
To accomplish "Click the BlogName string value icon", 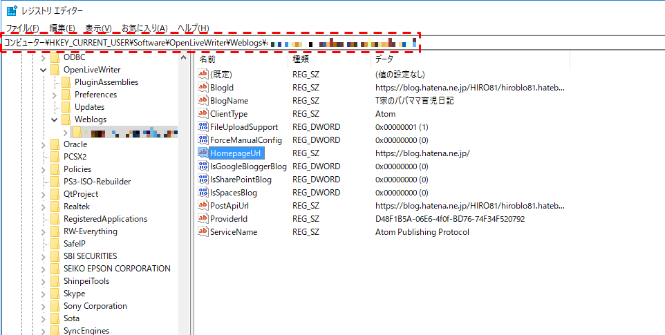I will [203, 100].
